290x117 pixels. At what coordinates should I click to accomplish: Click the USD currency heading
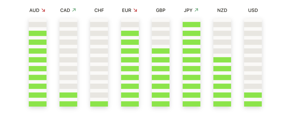[x=253, y=10]
